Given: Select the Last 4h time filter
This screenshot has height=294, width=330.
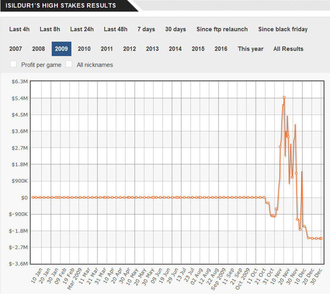Looking at the screenshot, I should (x=19, y=29).
